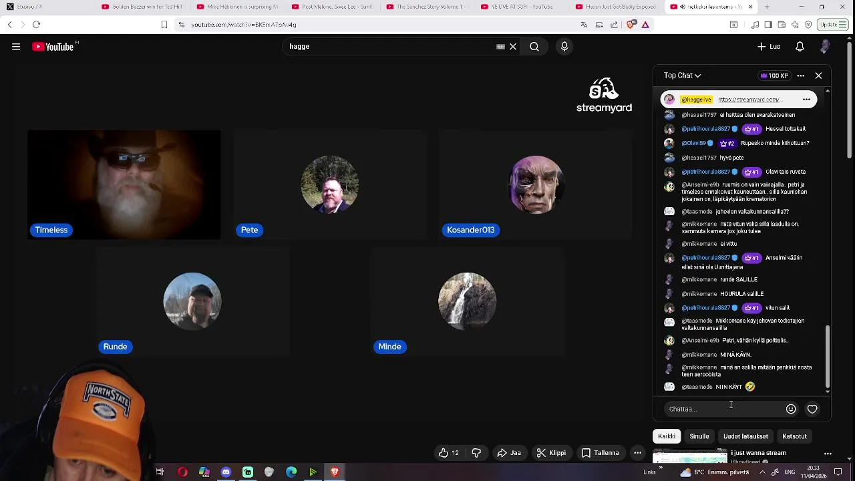
Task: Click the Task View taskbar icon
Action: pyautogui.click(x=160, y=472)
